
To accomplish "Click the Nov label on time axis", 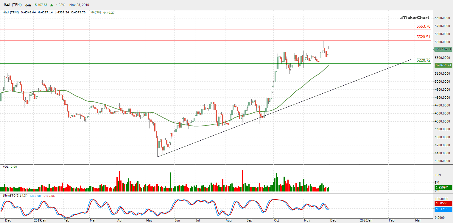I will (307, 220).
